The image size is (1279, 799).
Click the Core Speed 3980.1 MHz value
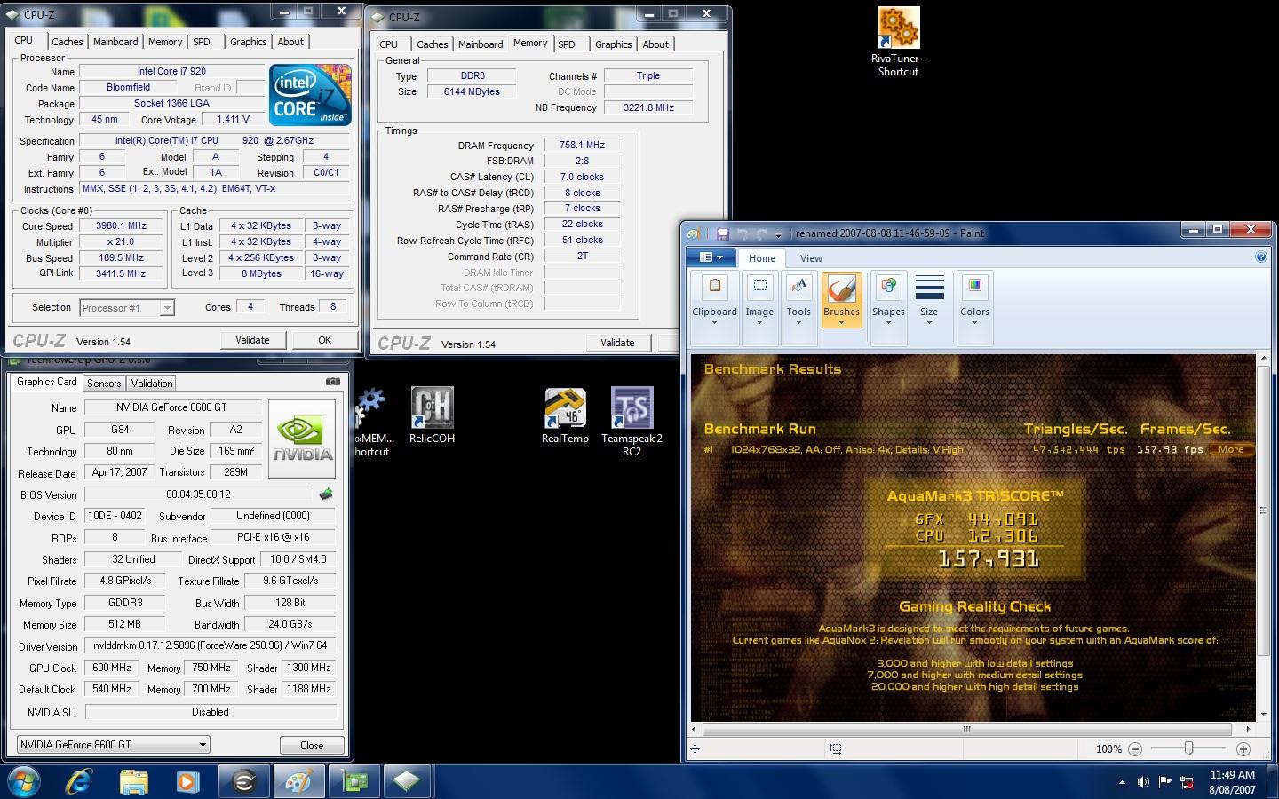click(121, 226)
